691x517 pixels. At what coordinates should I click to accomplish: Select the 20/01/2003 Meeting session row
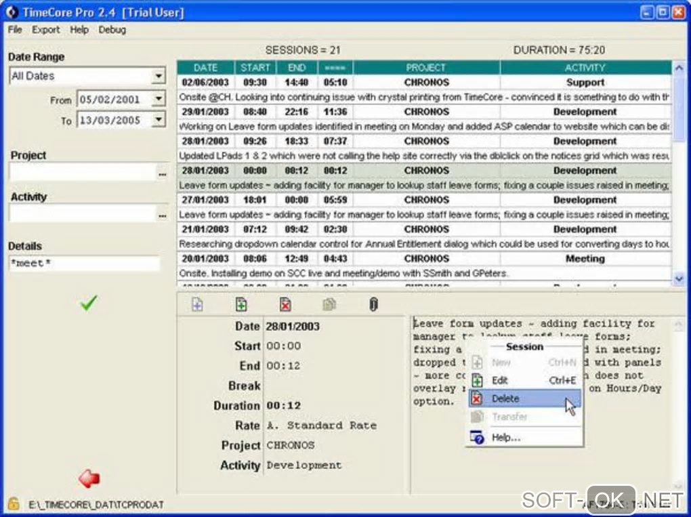click(425, 259)
